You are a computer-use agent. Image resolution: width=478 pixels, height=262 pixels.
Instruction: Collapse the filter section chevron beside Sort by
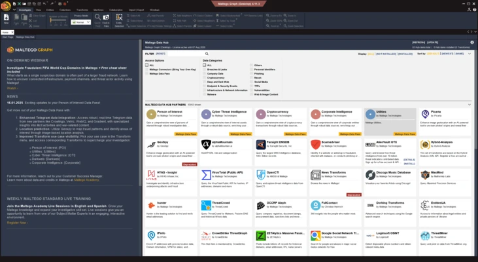click(469, 54)
